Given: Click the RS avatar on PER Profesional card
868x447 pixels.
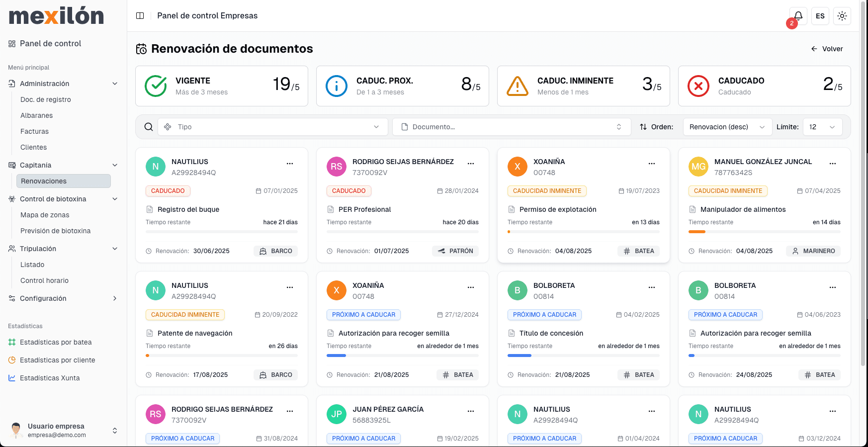Looking at the screenshot, I should coord(337,167).
